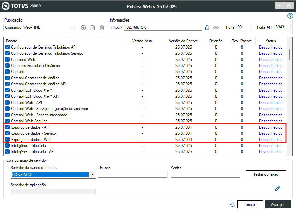Open the Publicação dropdown Consinco_Web-HML
The height and width of the screenshot is (211, 296).
click(x=40, y=27)
